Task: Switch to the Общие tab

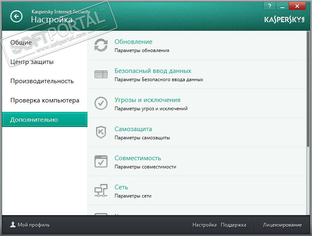Action: 21,43
